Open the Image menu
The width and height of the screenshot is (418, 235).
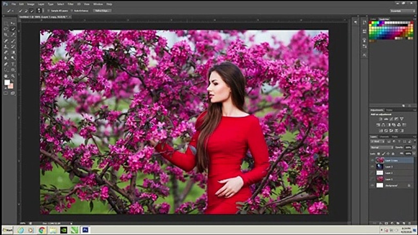click(31, 4)
